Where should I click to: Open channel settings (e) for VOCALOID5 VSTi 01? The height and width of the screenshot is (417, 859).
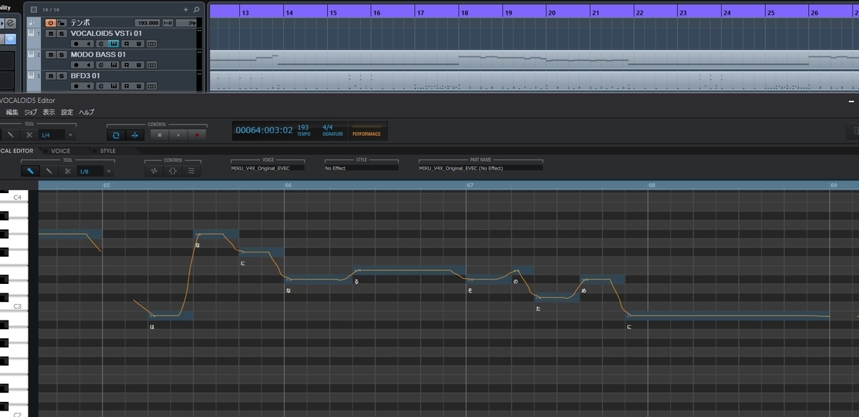point(101,44)
